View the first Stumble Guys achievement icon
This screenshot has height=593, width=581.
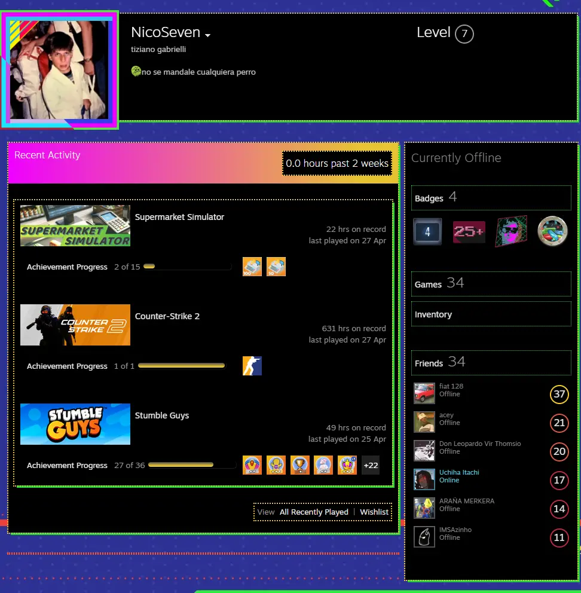click(x=252, y=465)
